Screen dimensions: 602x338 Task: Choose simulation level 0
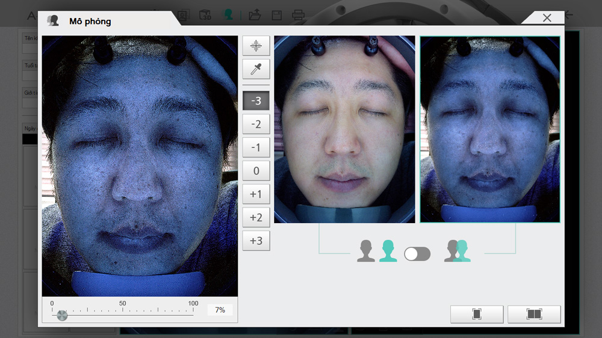click(x=256, y=171)
